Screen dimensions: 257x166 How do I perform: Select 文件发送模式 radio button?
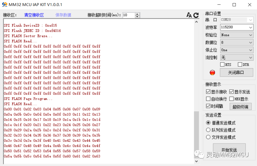coord(208,137)
